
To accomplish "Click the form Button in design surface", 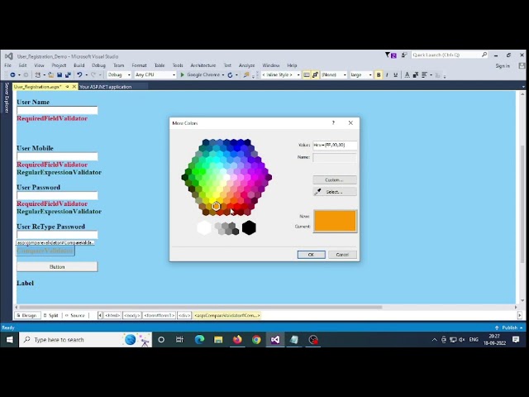I will [57, 266].
